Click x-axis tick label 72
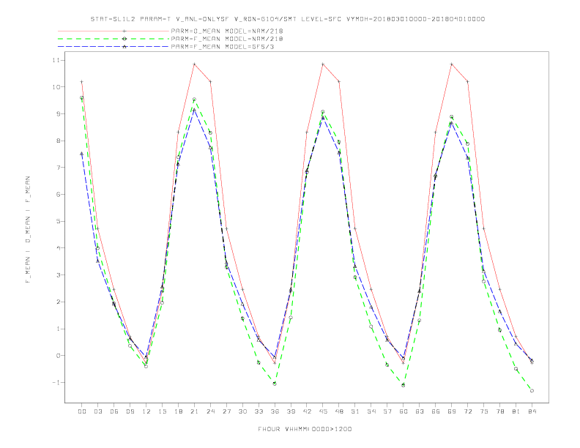 point(467,411)
